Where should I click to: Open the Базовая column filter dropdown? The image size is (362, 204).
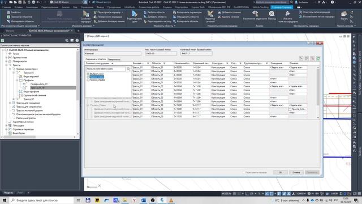coord(148,63)
